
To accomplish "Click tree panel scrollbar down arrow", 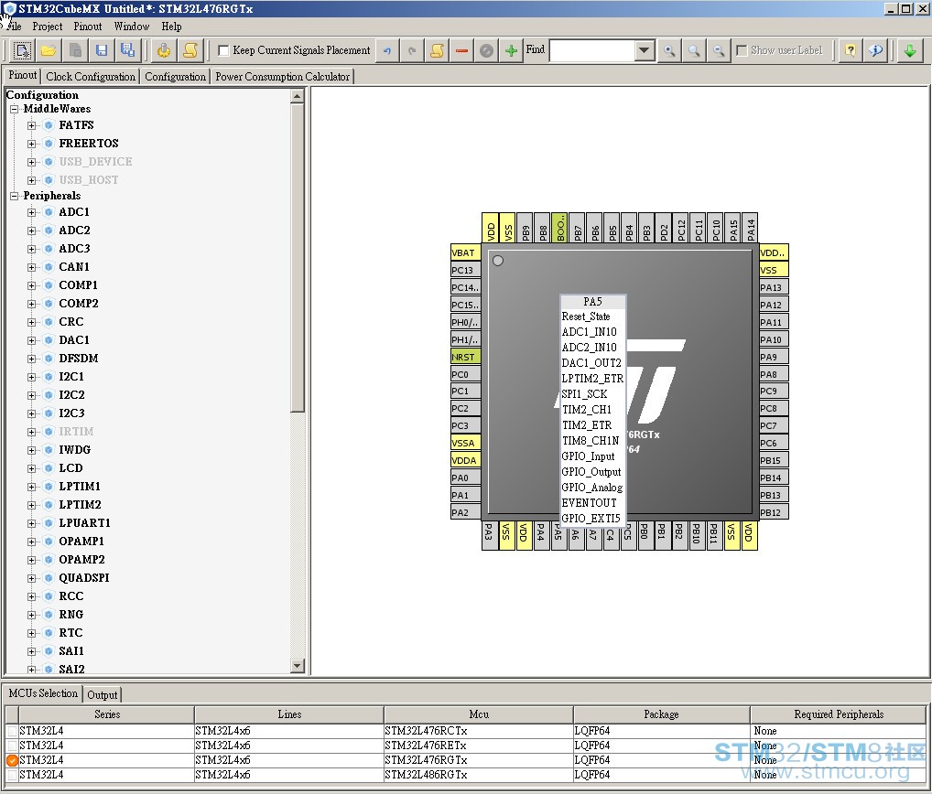I will (x=298, y=666).
